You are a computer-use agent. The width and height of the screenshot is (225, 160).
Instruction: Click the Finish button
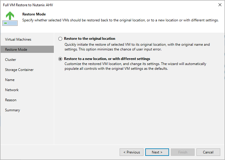tap(183, 152)
